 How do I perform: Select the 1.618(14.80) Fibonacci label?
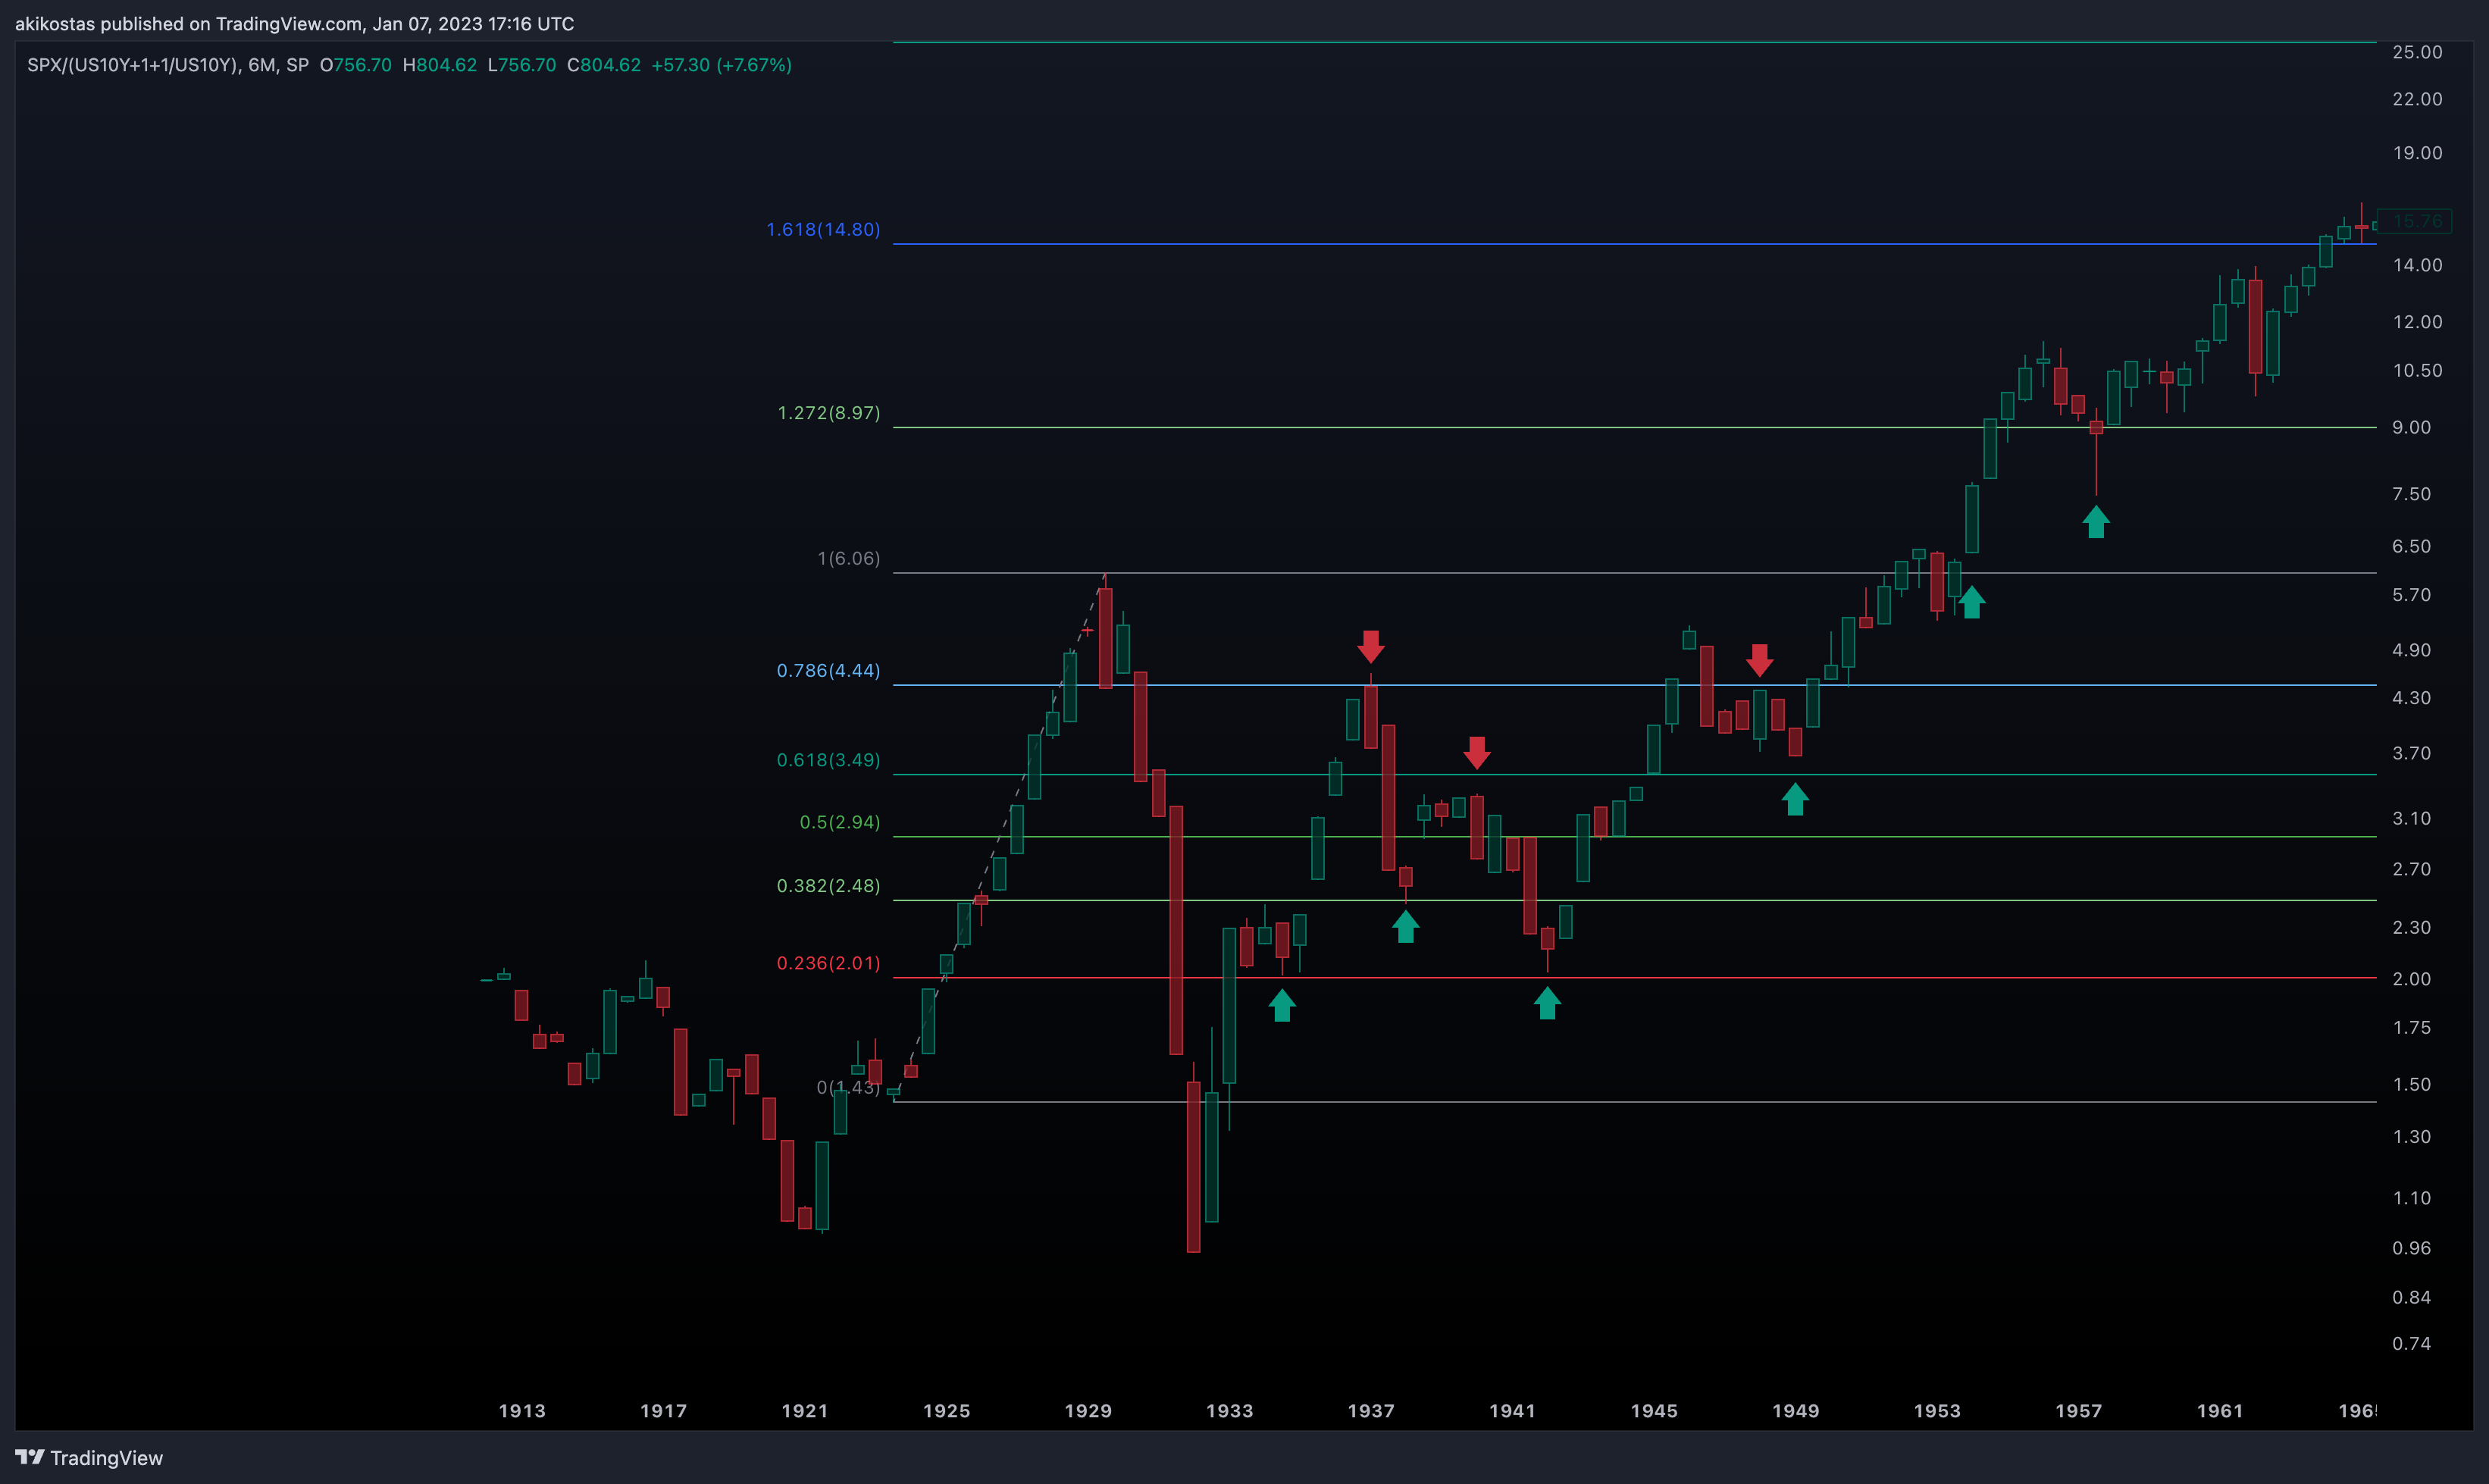pos(823,229)
